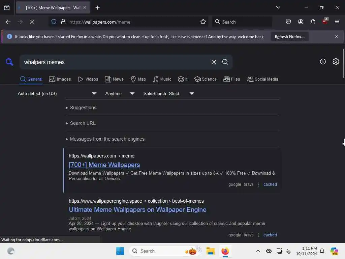Screen dimensions: 345x259
Task: Bookmark this page with the star icon
Action: tap(203, 22)
